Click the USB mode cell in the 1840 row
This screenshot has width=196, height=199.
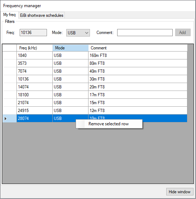(70, 55)
